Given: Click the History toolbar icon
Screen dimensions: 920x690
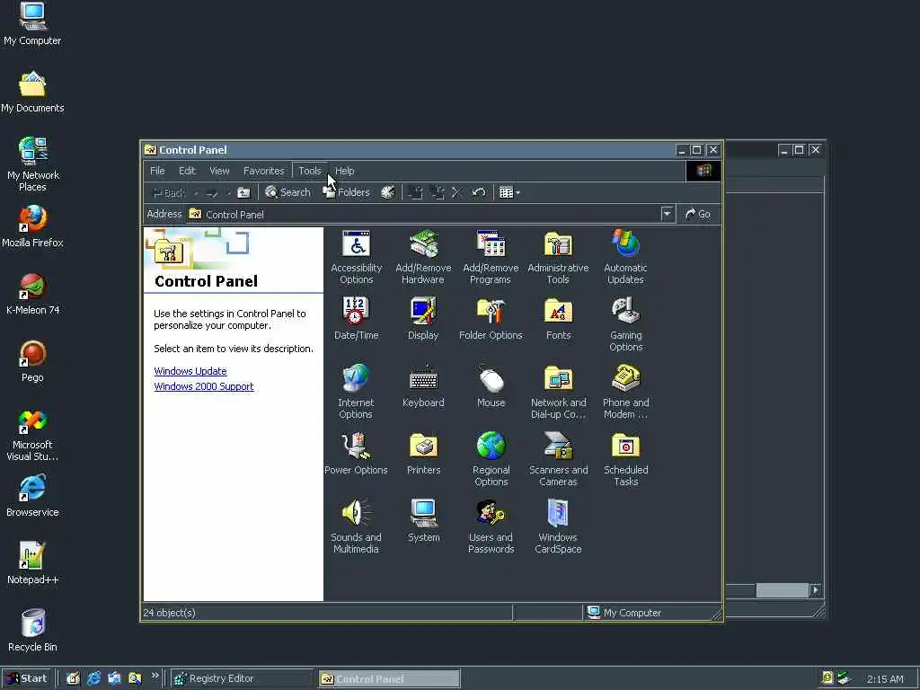Looking at the screenshot, I should point(388,192).
